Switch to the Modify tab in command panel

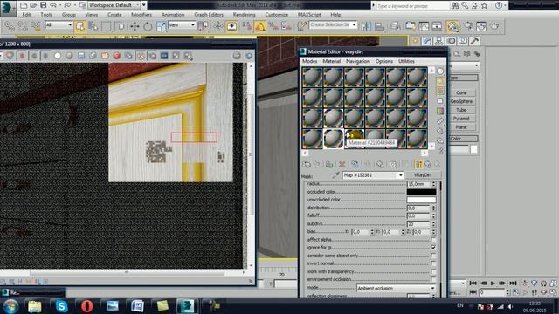[x=427, y=41]
